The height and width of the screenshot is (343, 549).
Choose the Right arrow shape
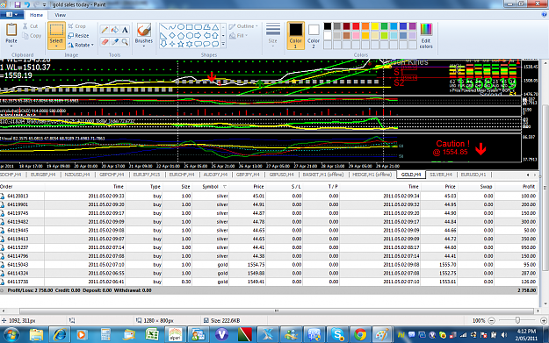click(198, 35)
